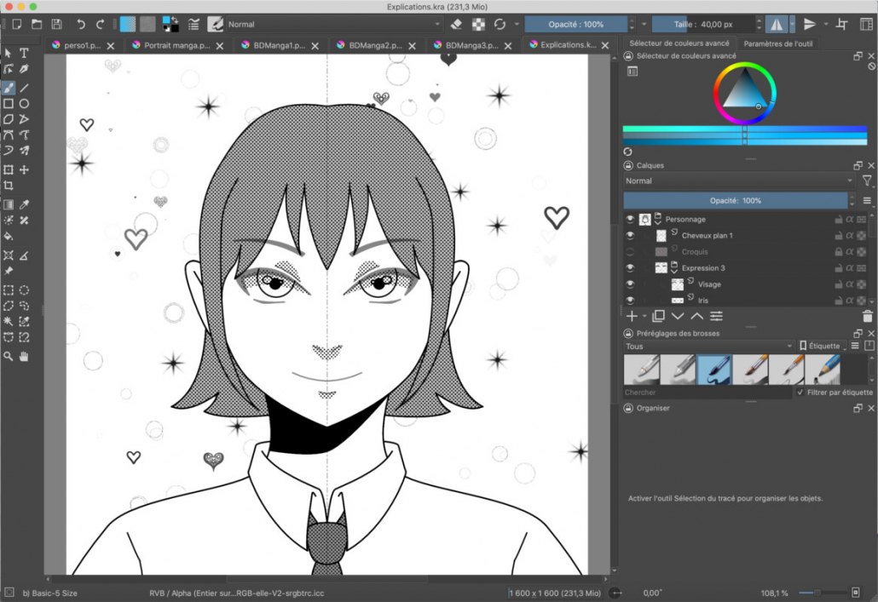Activate the Zoom magnifier tool

click(x=9, y=357)
